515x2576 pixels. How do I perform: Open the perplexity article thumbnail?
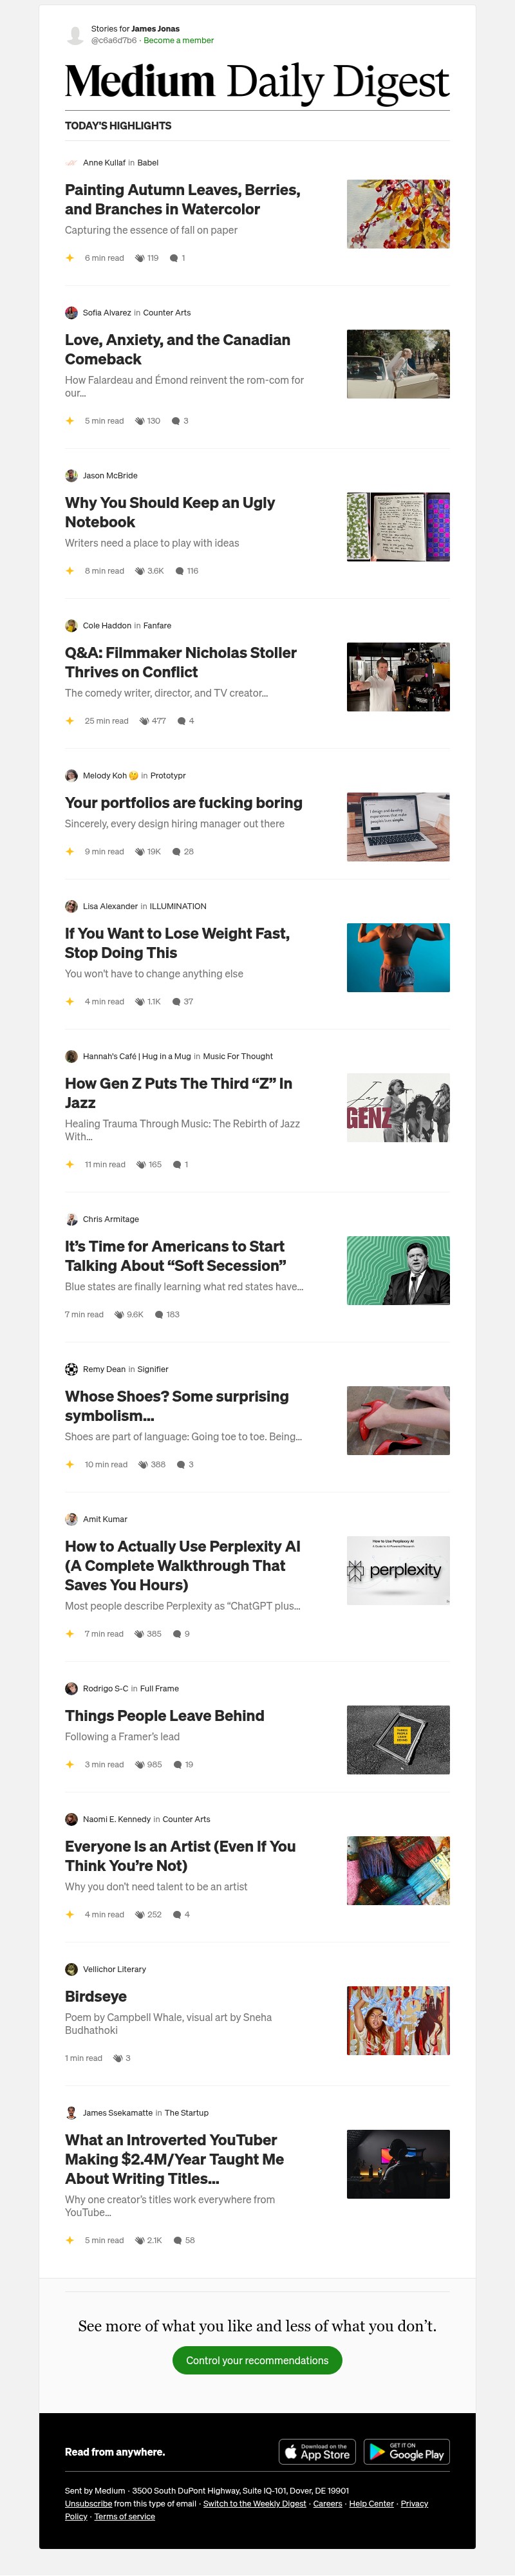(x=398, y=1570)
